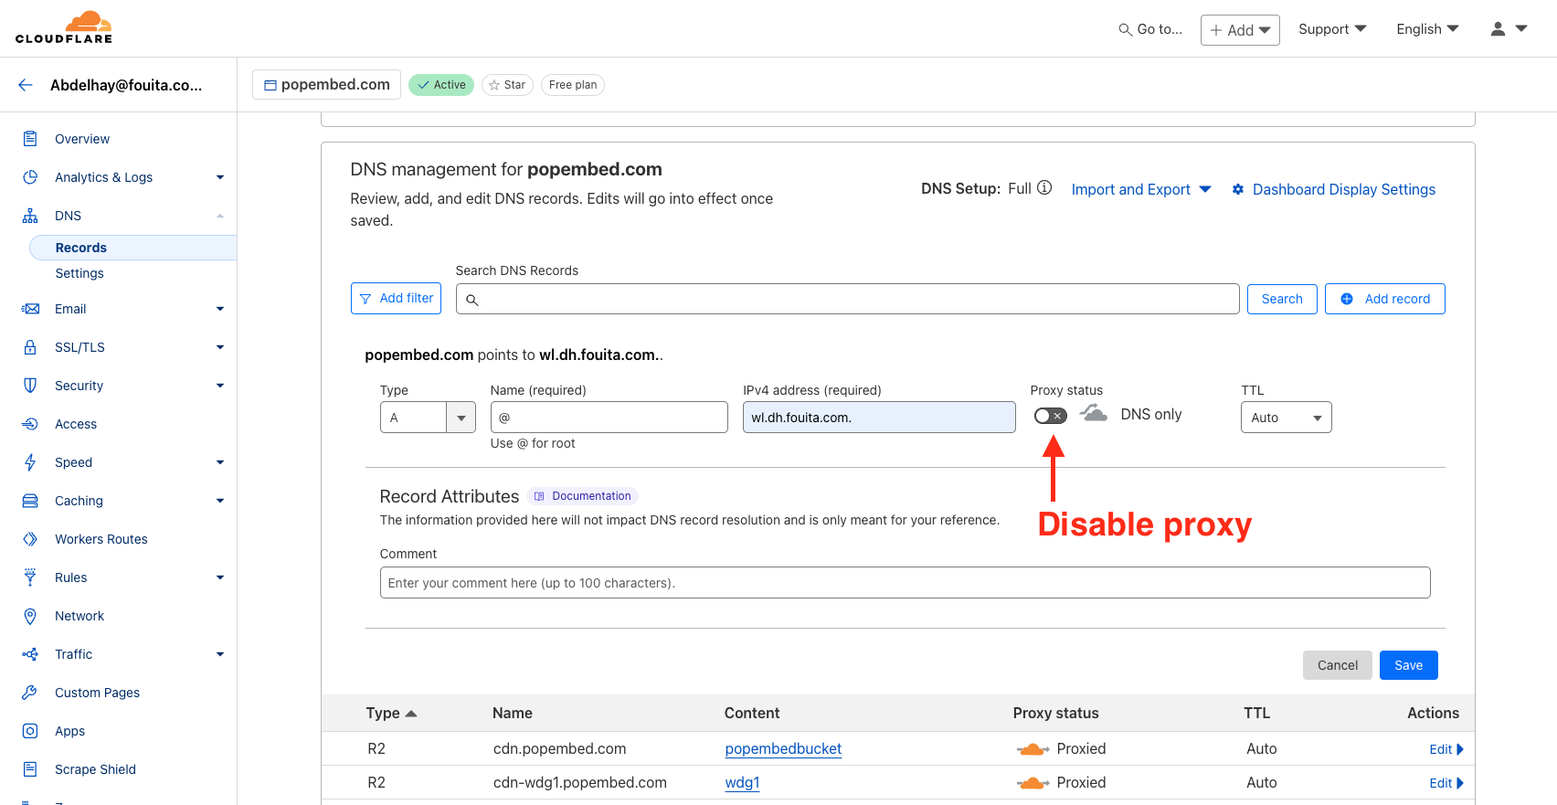Screen dimensions: 1557x805
Task: Click the DNS network tree icon
Action: (30, 216)
